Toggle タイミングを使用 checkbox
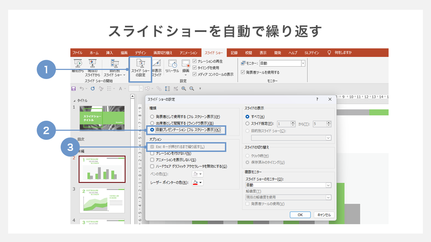431x242 pixels. pos(194,68)
